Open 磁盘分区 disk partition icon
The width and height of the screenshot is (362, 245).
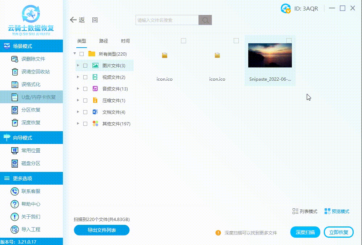pos(15,163)
